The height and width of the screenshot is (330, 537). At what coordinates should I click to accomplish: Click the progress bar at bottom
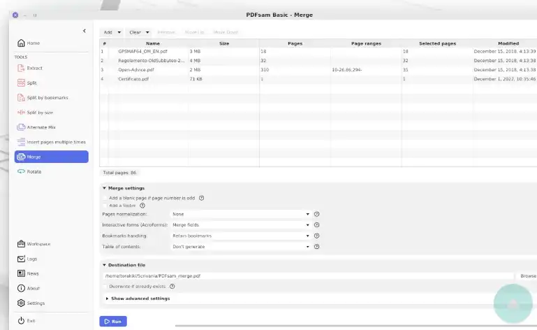[356, 326]
